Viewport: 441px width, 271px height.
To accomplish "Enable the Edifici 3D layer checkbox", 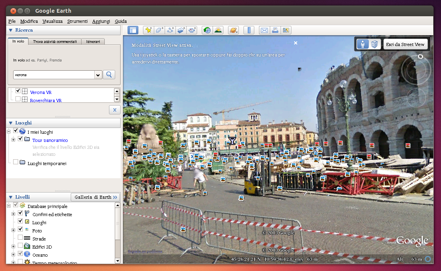I will 20,245.
